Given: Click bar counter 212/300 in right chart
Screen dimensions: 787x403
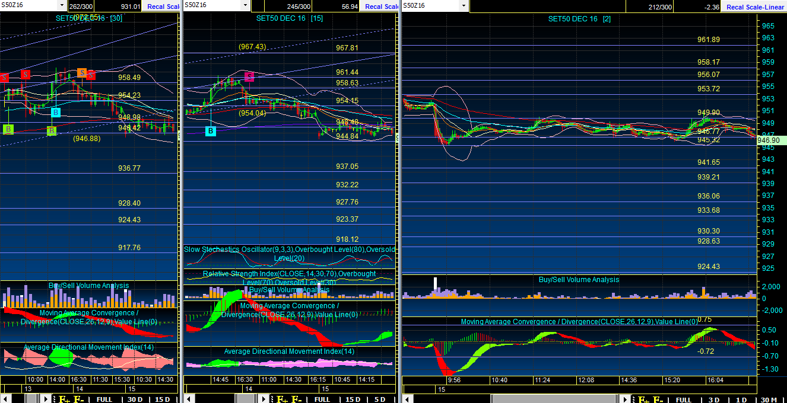Looking at the screenshot, I should click(x=661, y=7).
